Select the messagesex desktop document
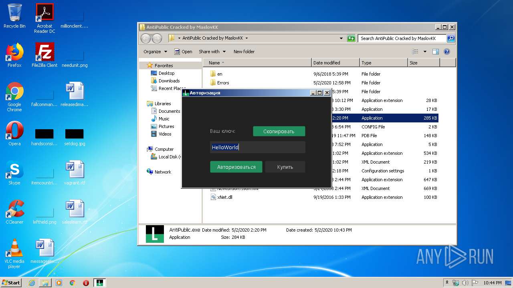 coord(44,251)
